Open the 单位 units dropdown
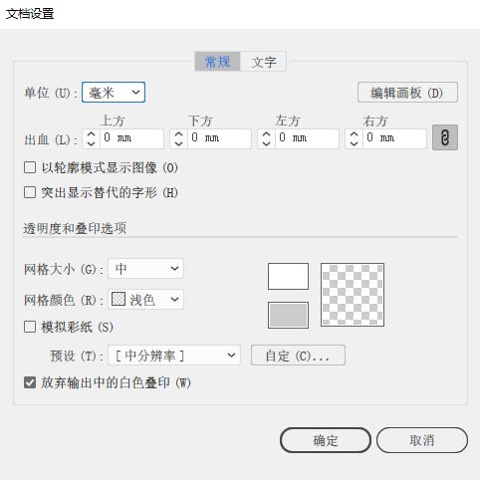 [x=114, y=93]
